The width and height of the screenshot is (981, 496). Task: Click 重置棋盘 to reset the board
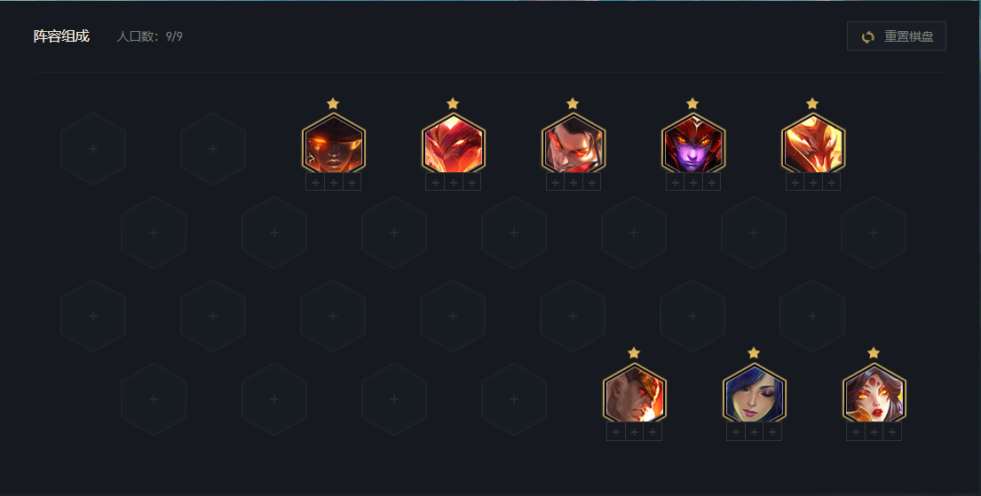pyautogui.click(x=908, y=36)
